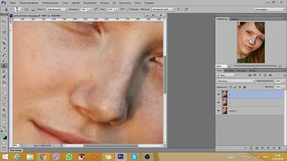This screenshot has width=287, height=161.
Task: Select the Horizontal Type tool
Action: tap(4, 105)
